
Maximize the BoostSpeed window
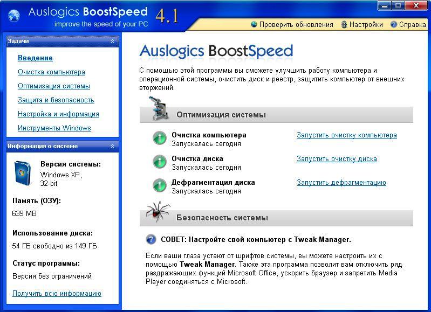click(x=398, y=5)
